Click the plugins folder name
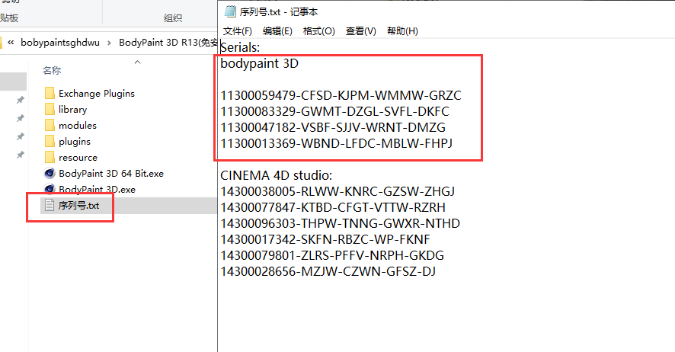 pyautogui.click(x=75, y=142)
